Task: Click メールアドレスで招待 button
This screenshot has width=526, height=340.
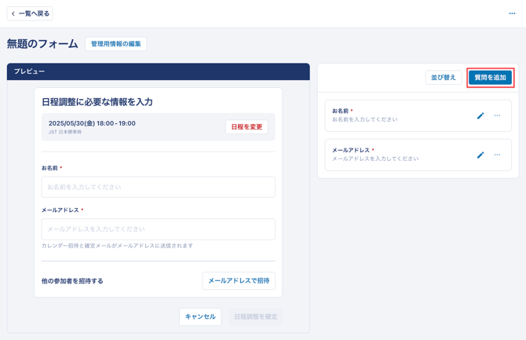Action: coord(239,280)
